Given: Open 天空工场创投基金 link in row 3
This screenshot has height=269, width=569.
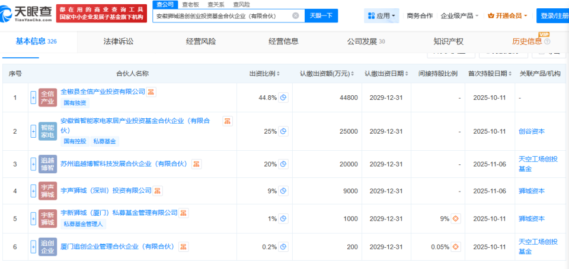Looking at the screenshot, I should pyautogui.click(x=538, y=164).
